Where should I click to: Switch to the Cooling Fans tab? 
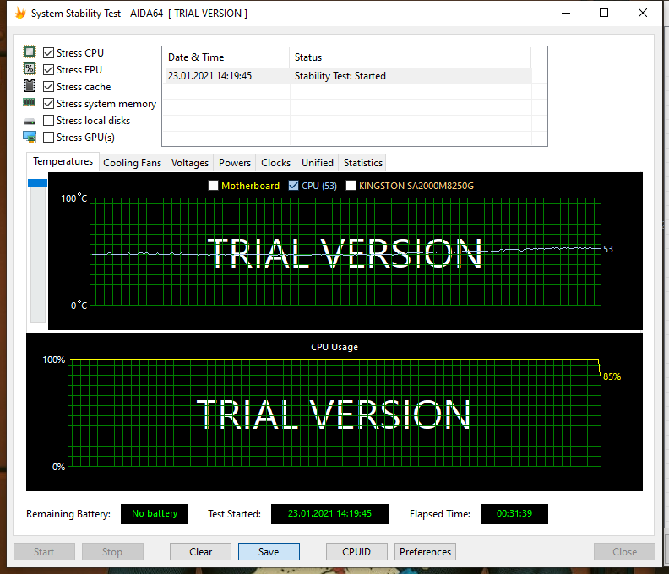(x=133, y=163)
